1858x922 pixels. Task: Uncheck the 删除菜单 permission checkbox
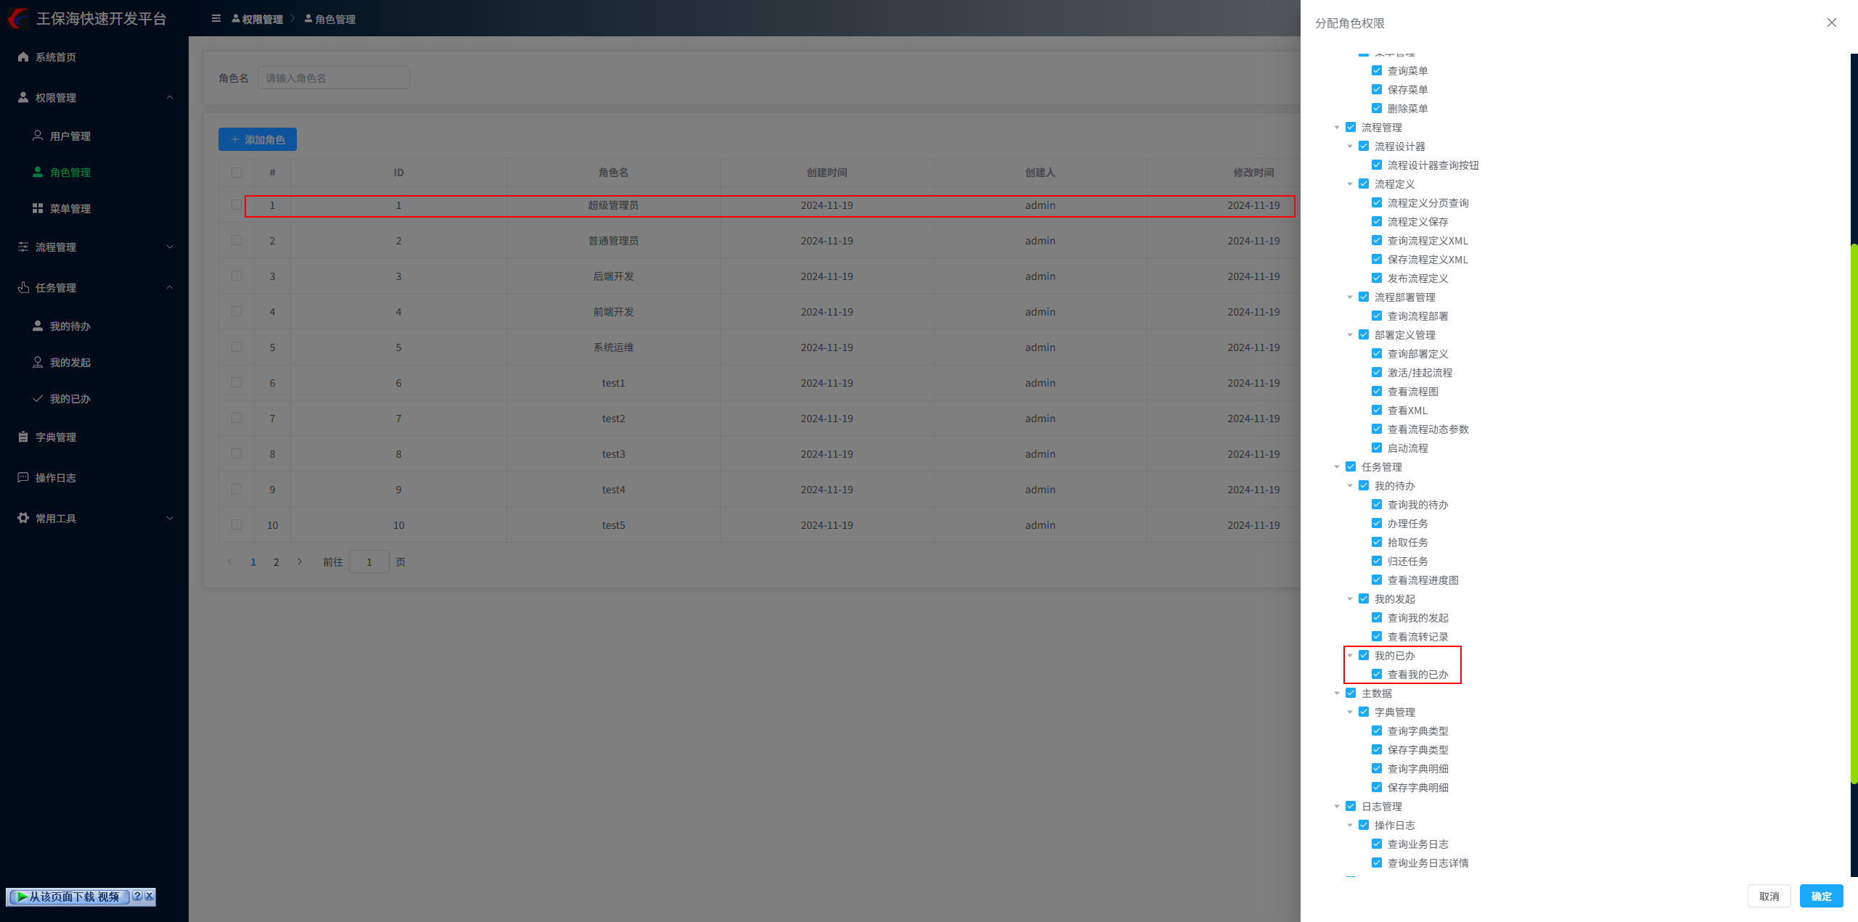click(1377, 108)
